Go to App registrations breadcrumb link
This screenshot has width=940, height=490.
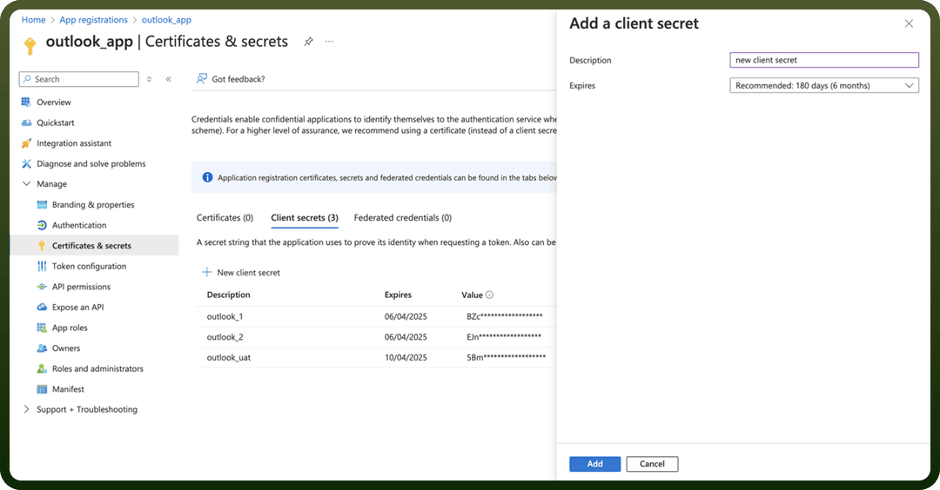pos(93,20)
